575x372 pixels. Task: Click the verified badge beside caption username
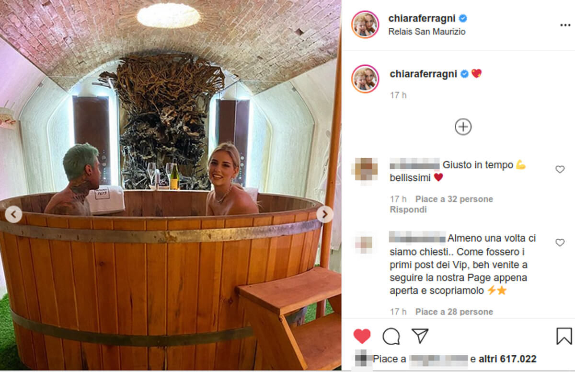[x=464, y=74]
